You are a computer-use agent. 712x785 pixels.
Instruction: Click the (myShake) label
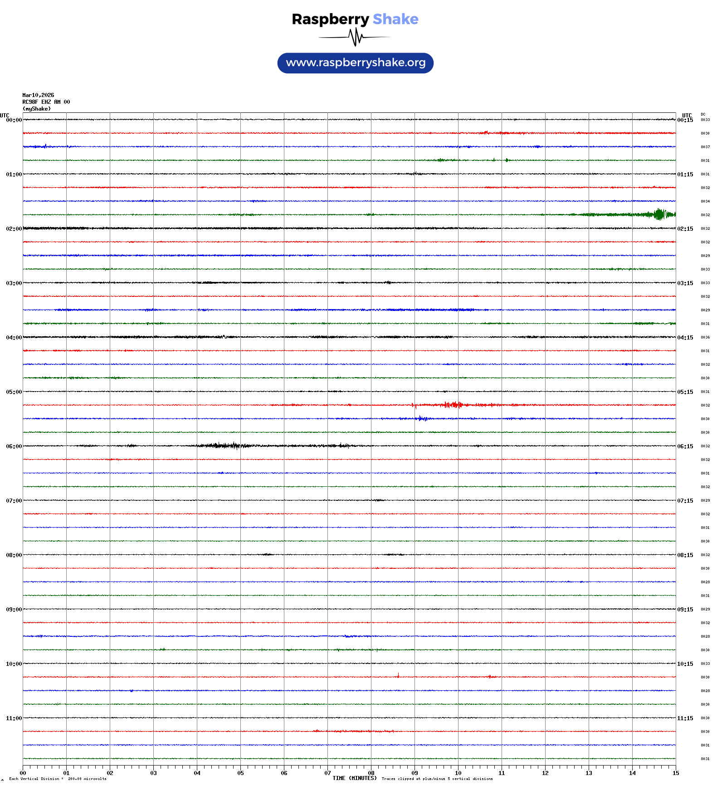(x=37, y=109)
